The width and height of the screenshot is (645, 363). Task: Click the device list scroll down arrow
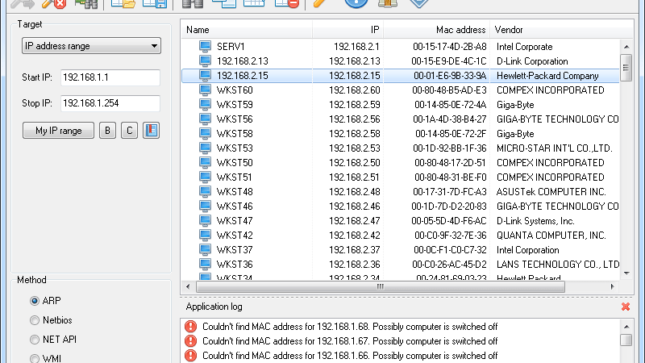pyautogui.click(x=626, y=273)
